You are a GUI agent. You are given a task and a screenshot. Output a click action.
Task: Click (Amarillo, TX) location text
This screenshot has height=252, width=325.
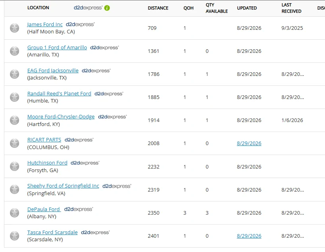(43, 55)
